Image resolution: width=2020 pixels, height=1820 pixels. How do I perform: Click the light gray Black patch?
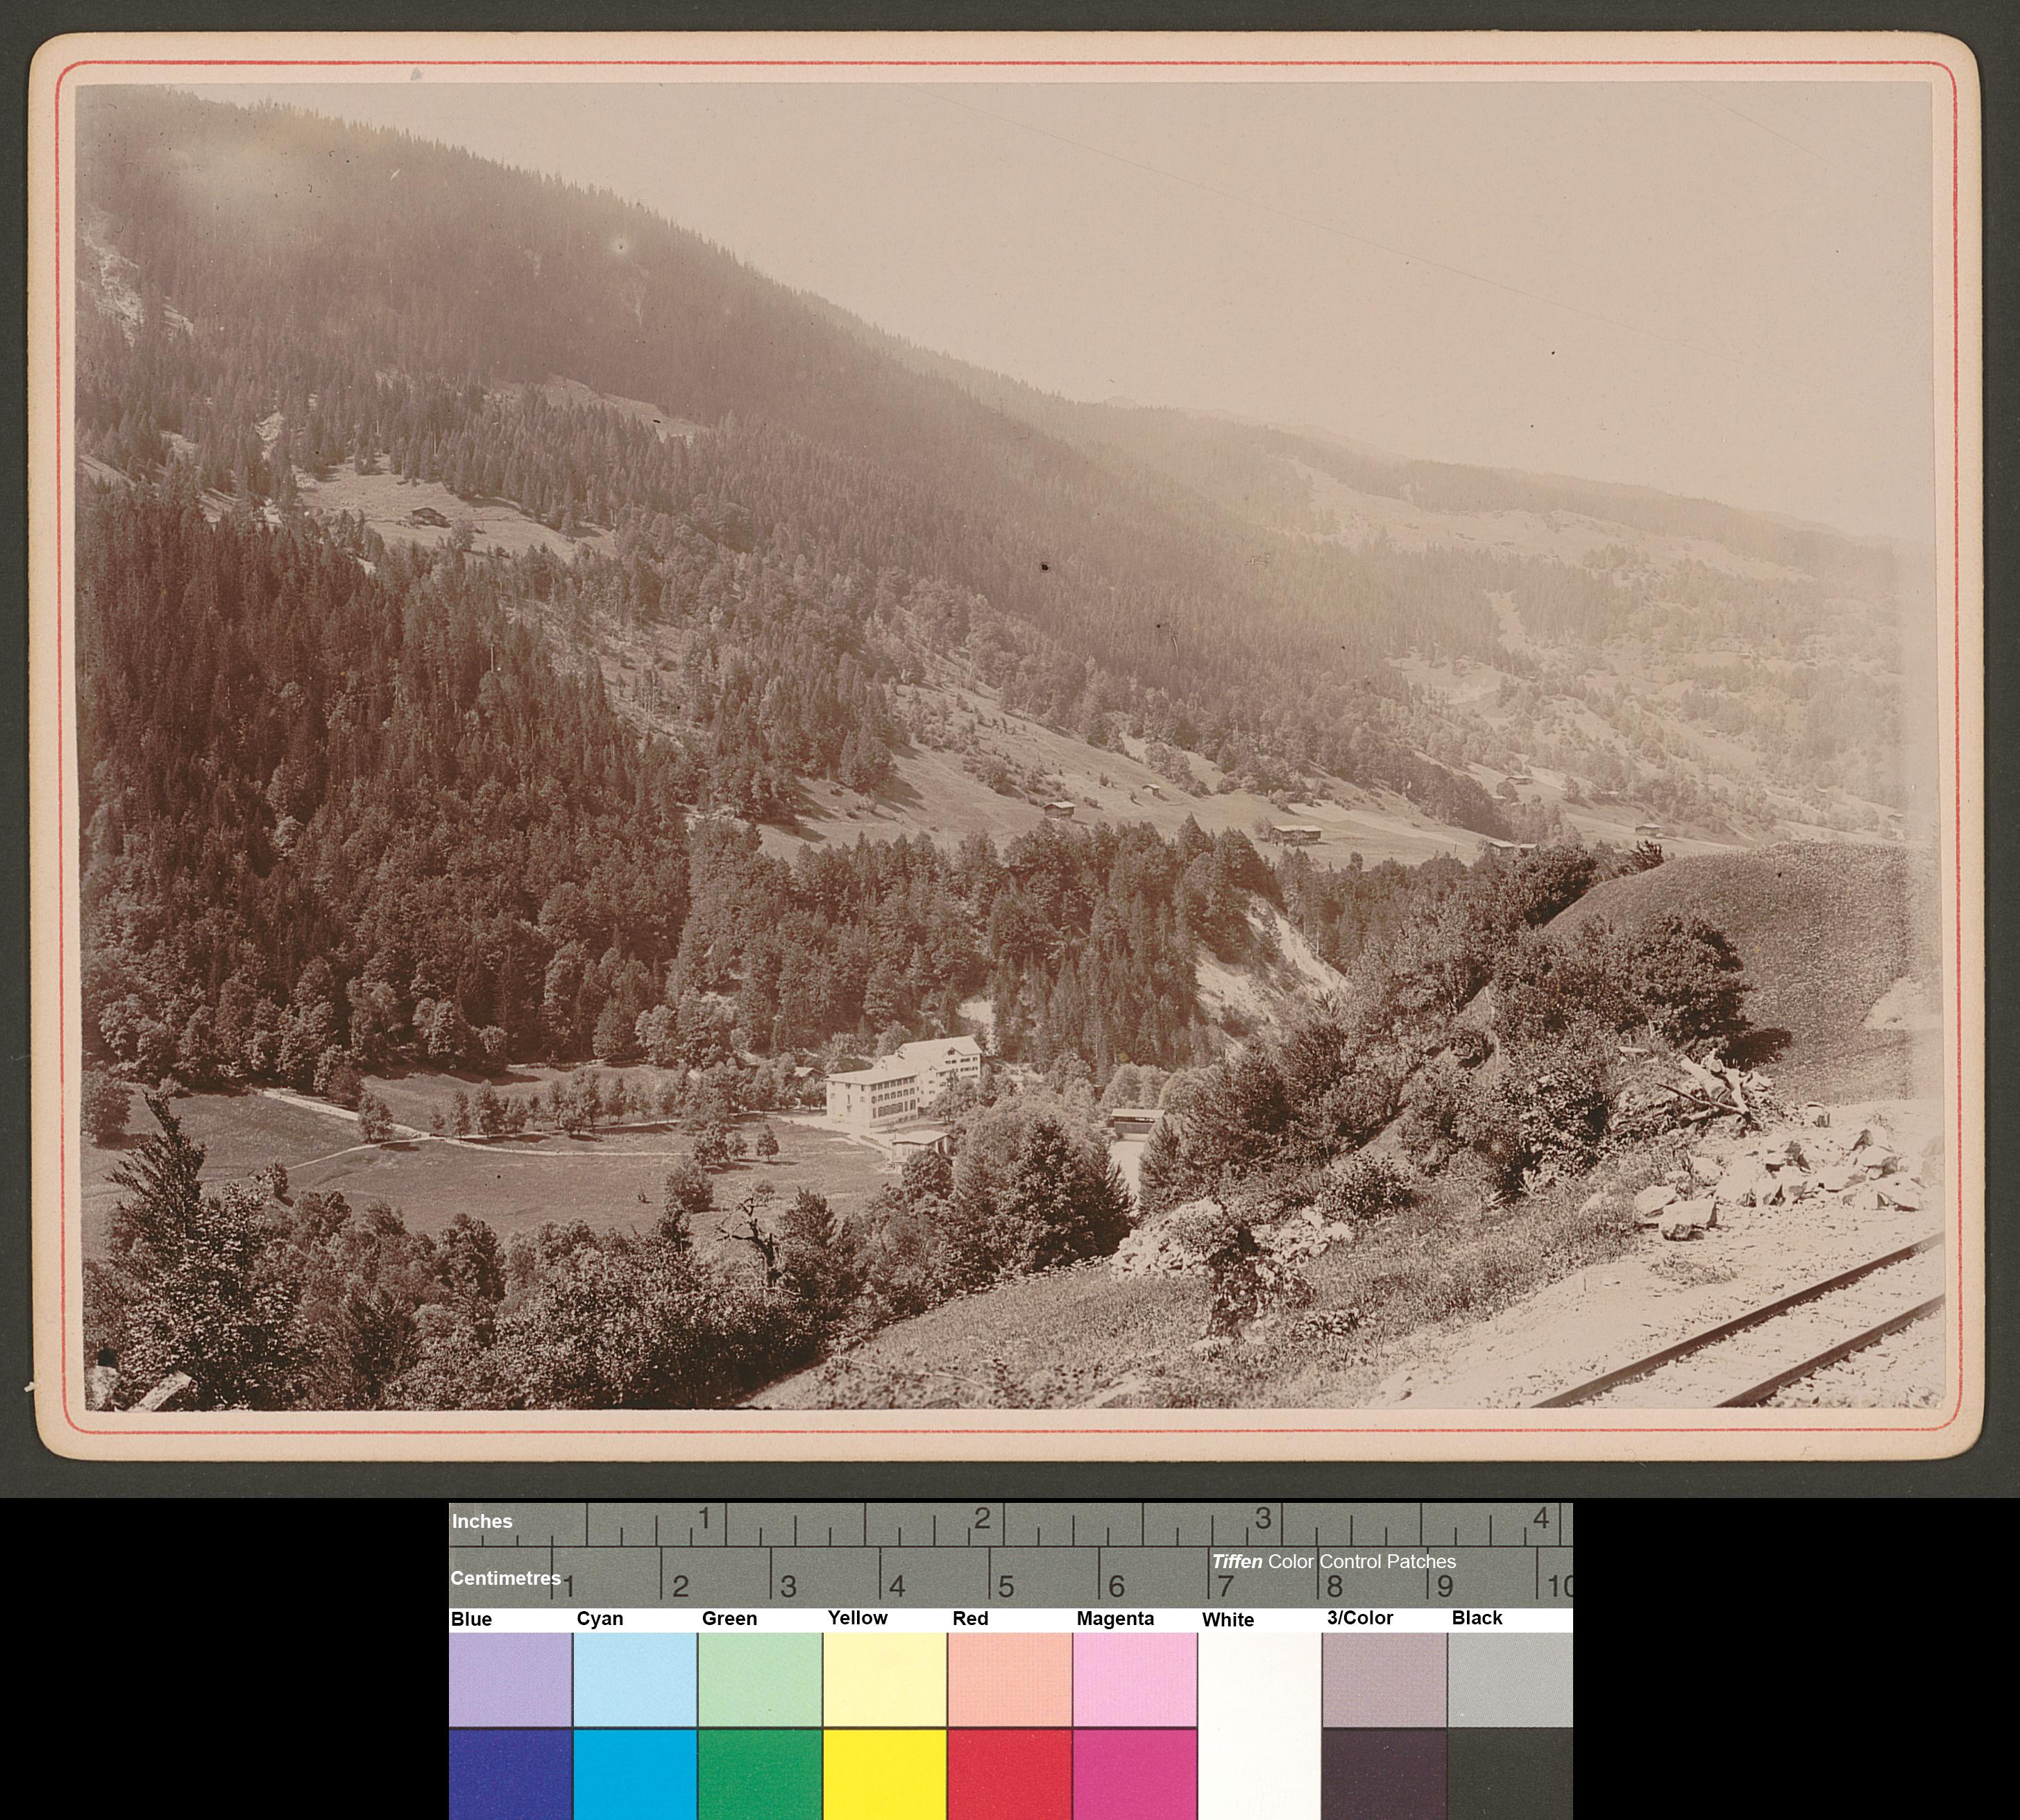pos(1510,1679)
